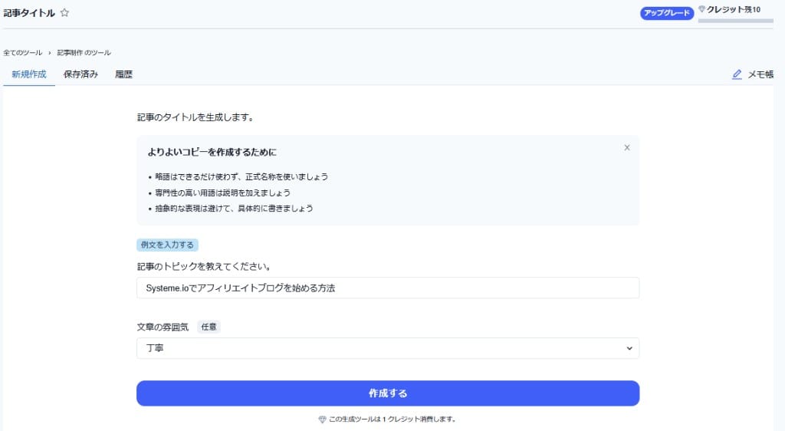Switch to the 保存済み tab
The width and height of the screenshot is (785, 431).
click(x=80, y=74)
